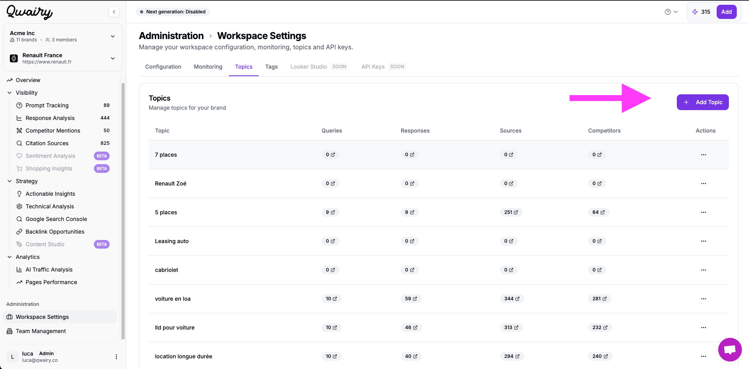Open Content Studio pen icon
Viewport: 749px width, 369px height.
pos(19,244)
